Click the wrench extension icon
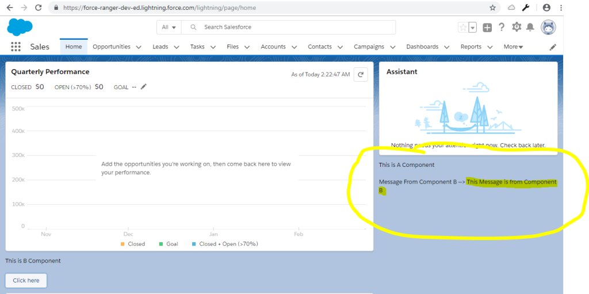 pos(526,7)
